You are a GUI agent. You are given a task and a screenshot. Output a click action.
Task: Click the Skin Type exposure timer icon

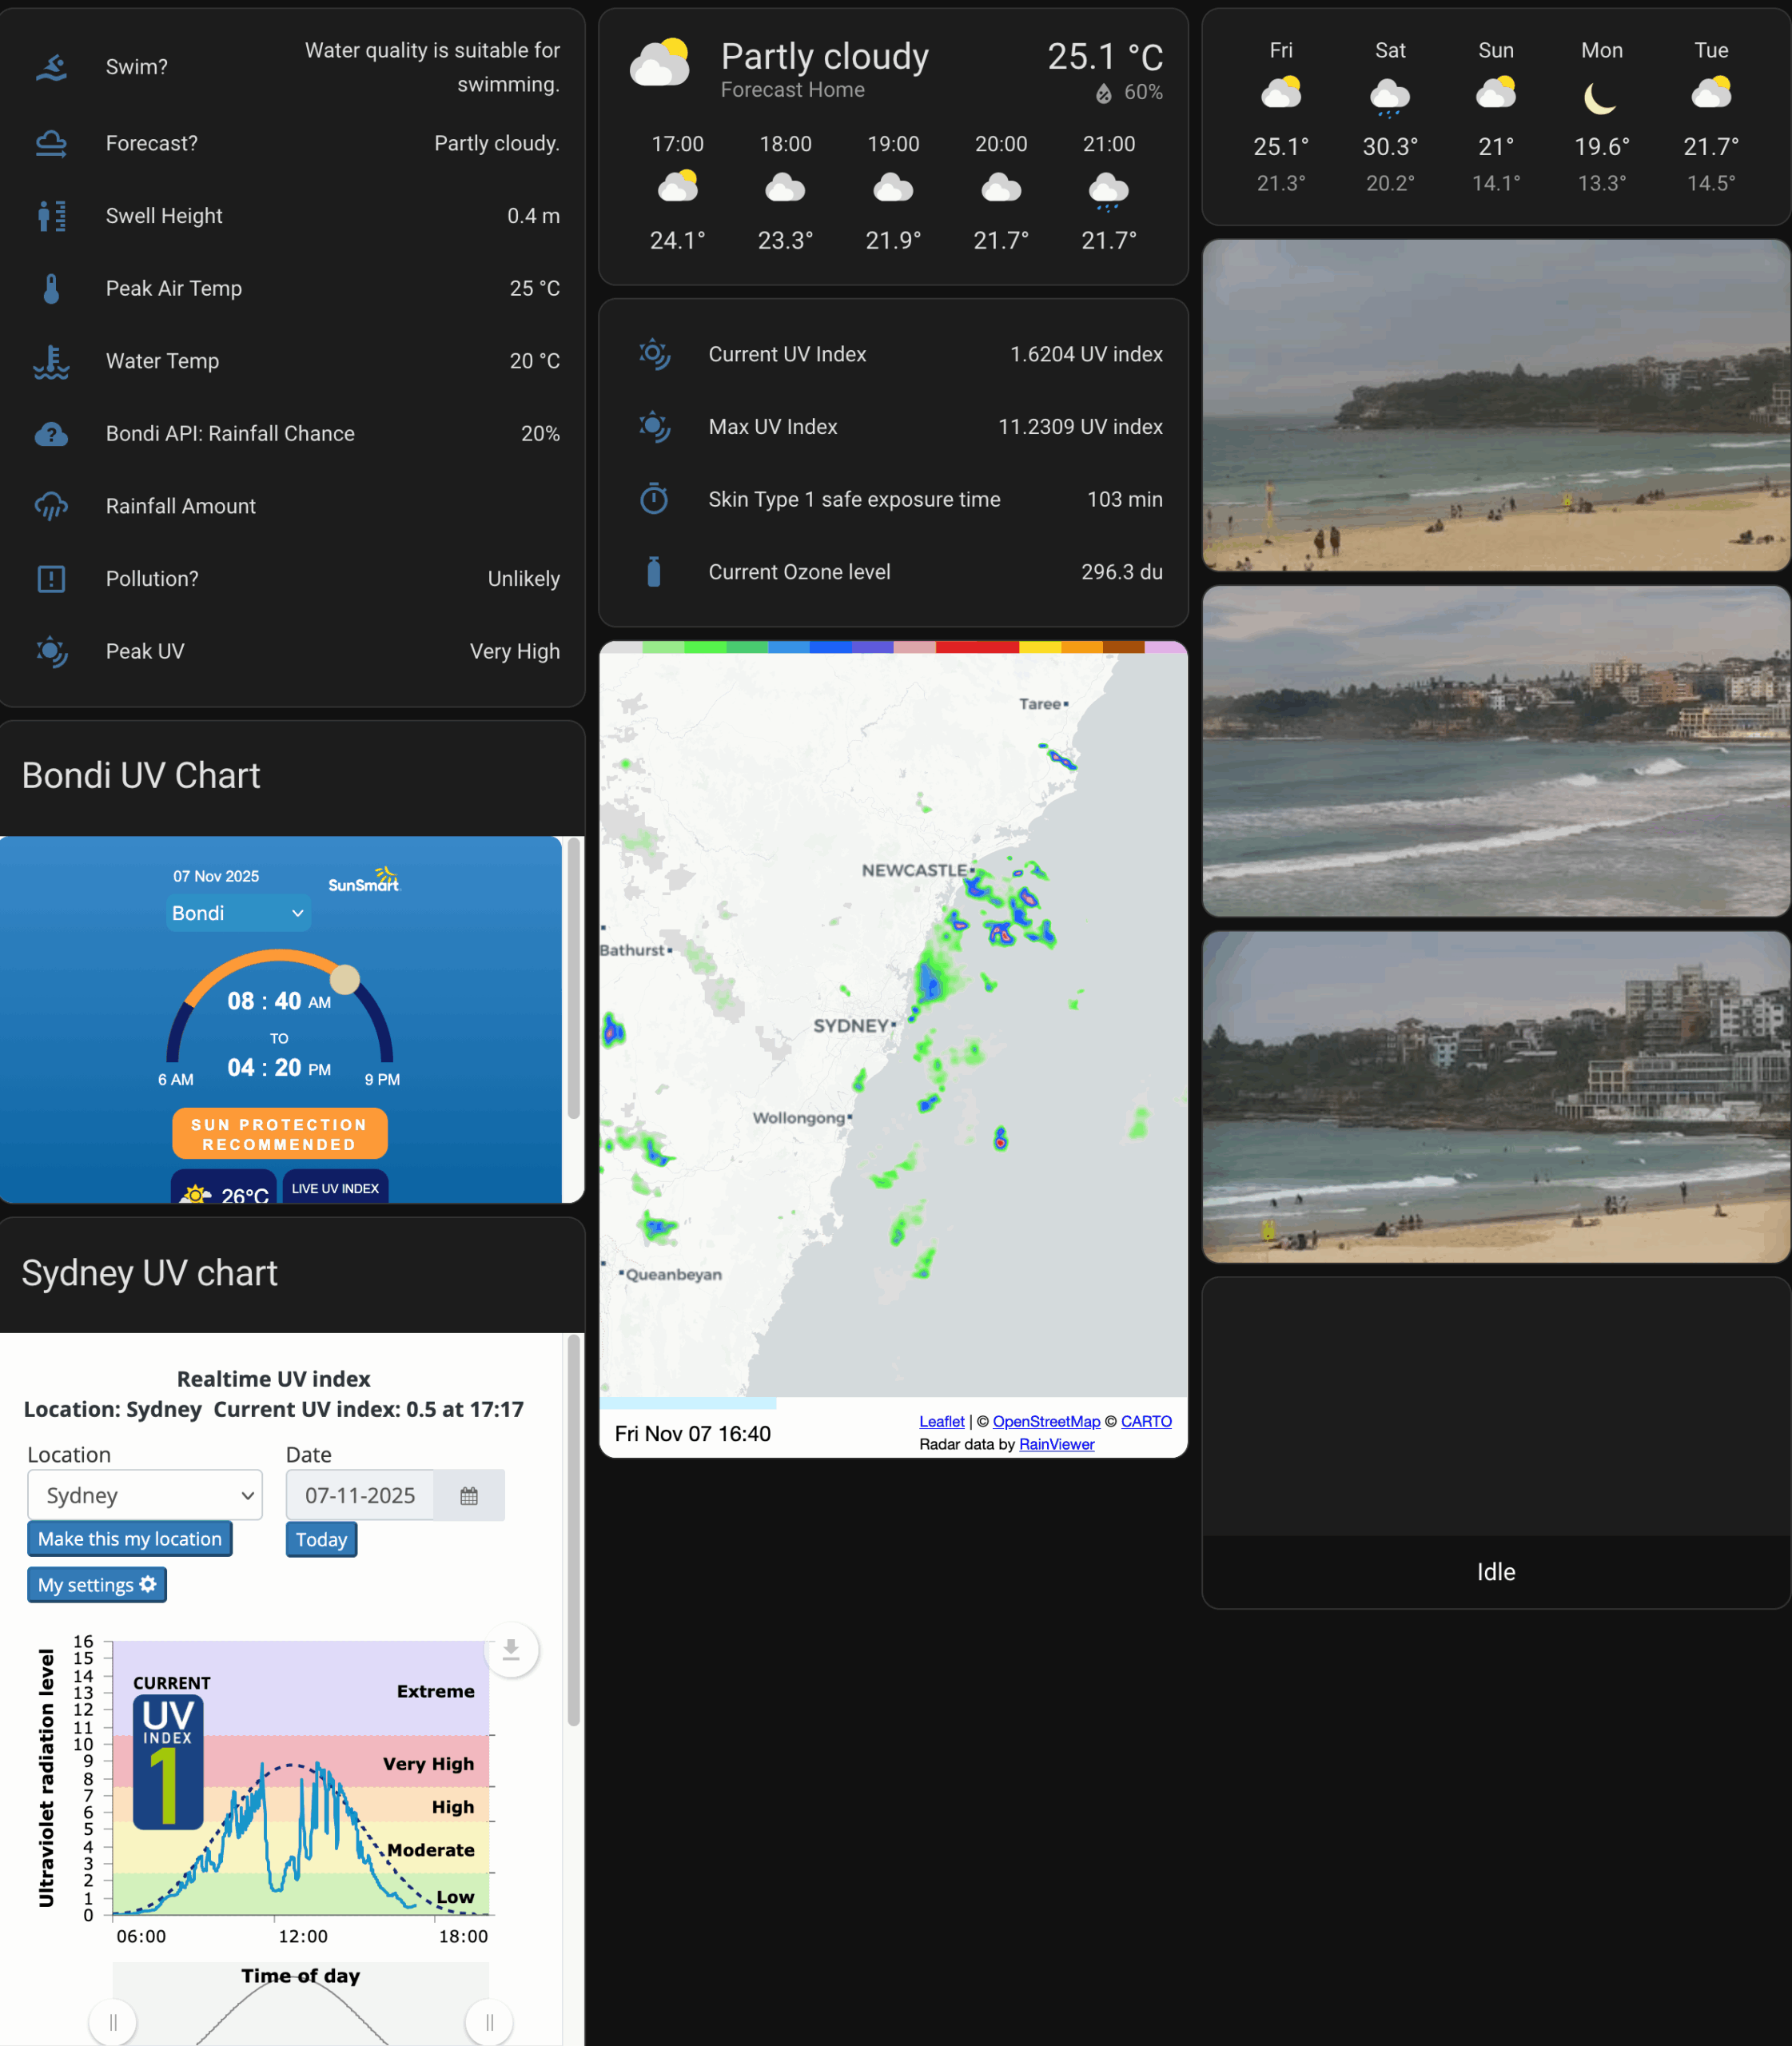pyautogui.click(x=655, y=499)
